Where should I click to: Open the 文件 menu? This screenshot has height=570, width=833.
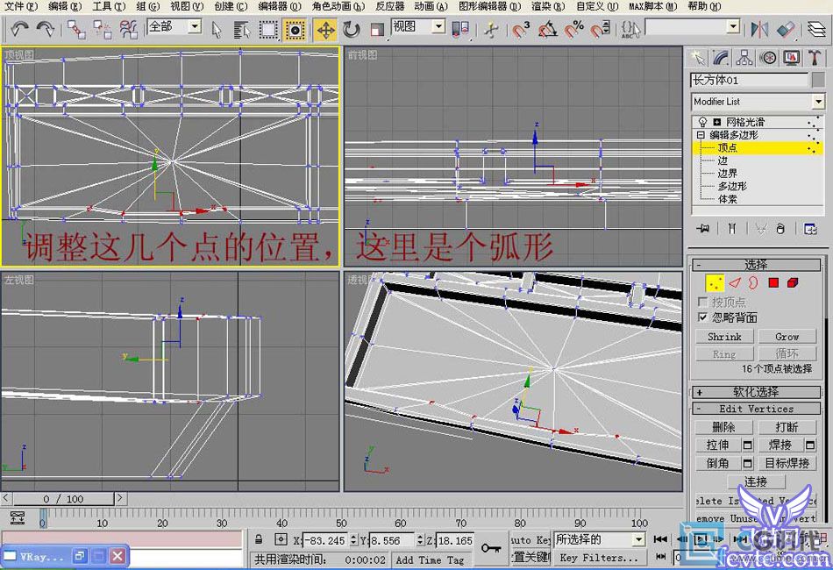click(x=21, y=6)
